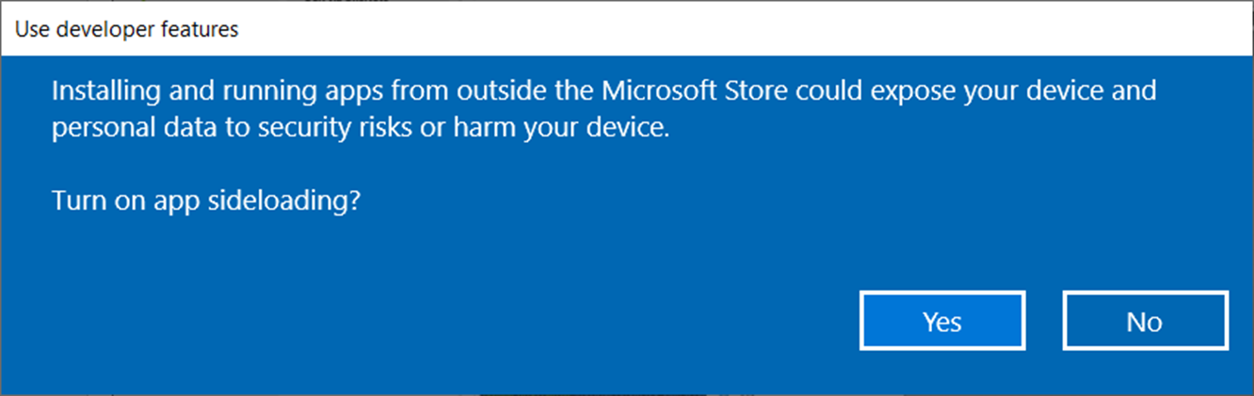Click the 'Installing and running apps' warning line
The image size is (1254, 396).
[x=603, y=92]
